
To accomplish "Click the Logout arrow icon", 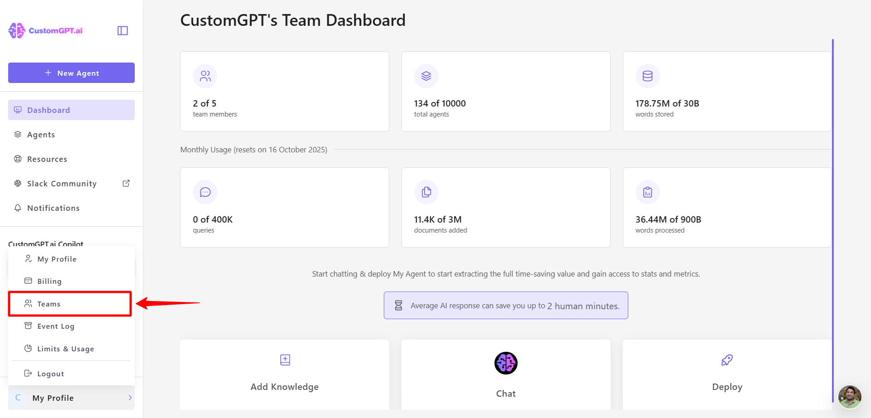I will 28,373.
